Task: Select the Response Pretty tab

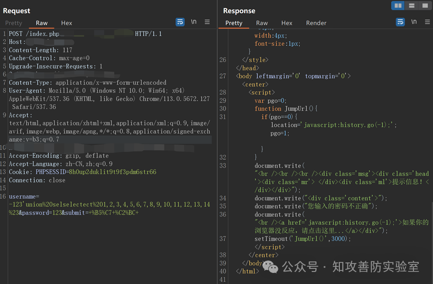Action: pyautogui.click(x=234, y=23)
